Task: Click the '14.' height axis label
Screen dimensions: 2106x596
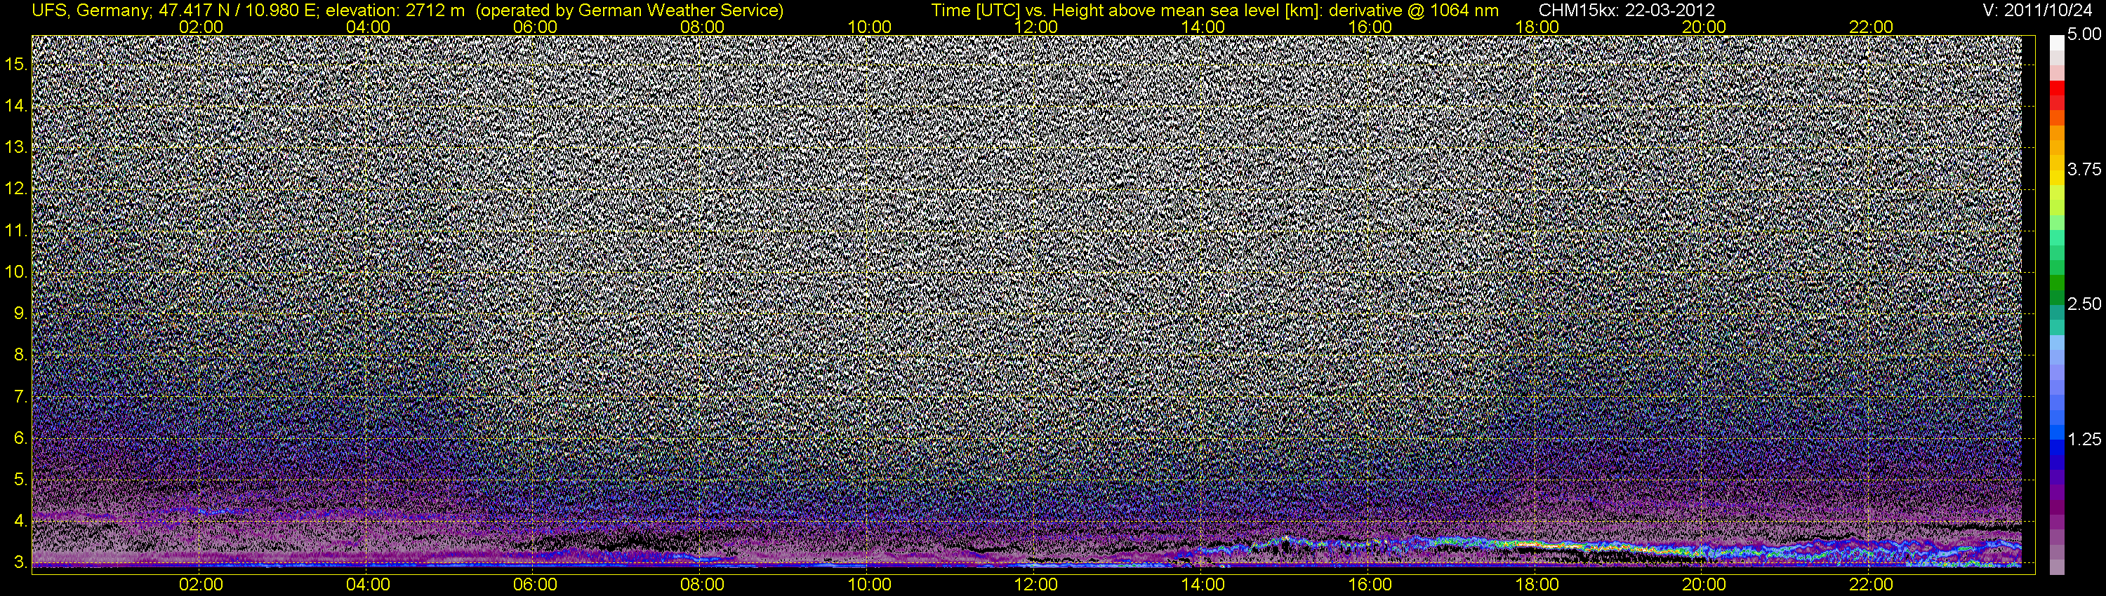Action: [x=16, y=106]
